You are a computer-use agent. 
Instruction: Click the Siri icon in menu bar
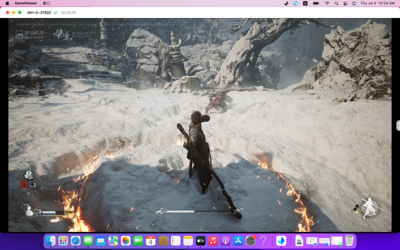tap(354, 3)
